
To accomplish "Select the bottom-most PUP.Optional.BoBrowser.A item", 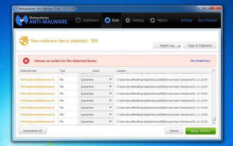I will pyautogui.click(x=37, y=122).
